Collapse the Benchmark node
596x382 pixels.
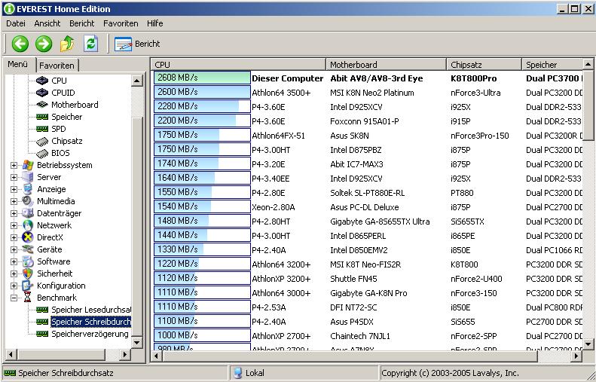(14, 298)
